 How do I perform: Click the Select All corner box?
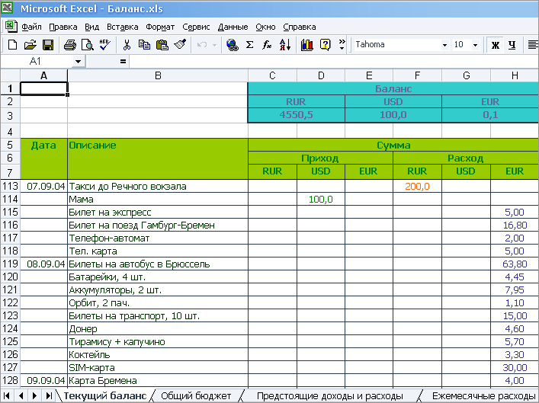click(11, 75)
